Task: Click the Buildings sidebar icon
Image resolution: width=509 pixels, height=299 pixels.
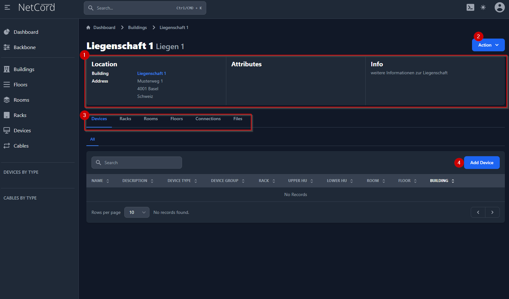Action: point(7,69)
